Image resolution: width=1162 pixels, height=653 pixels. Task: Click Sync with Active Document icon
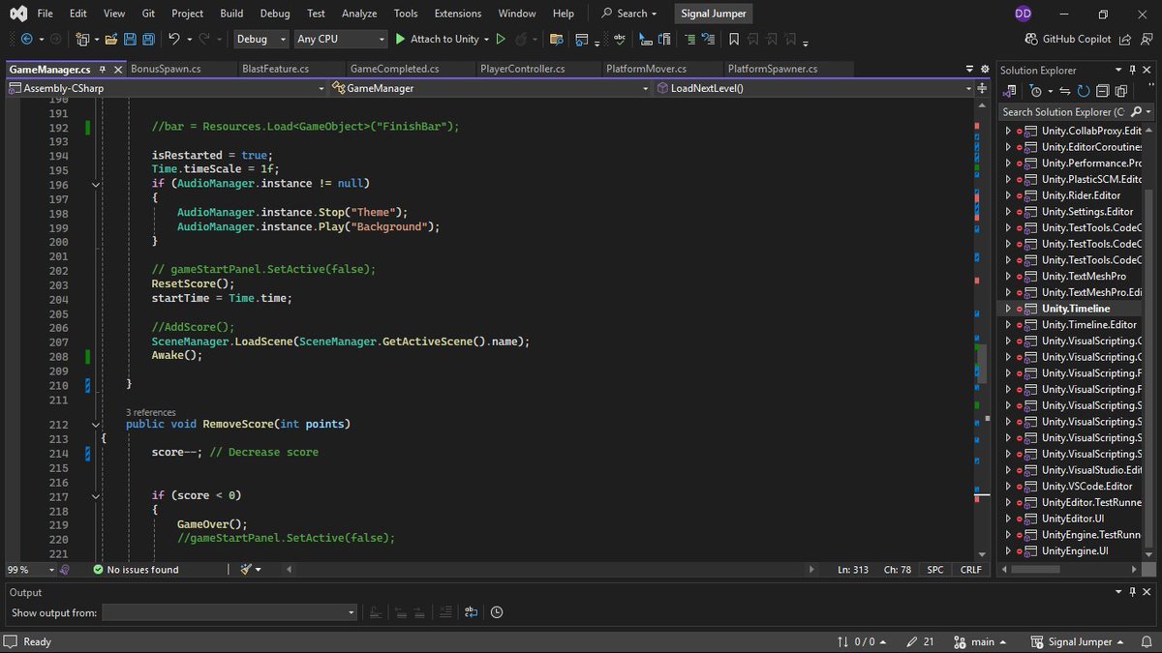point(1065,91)
